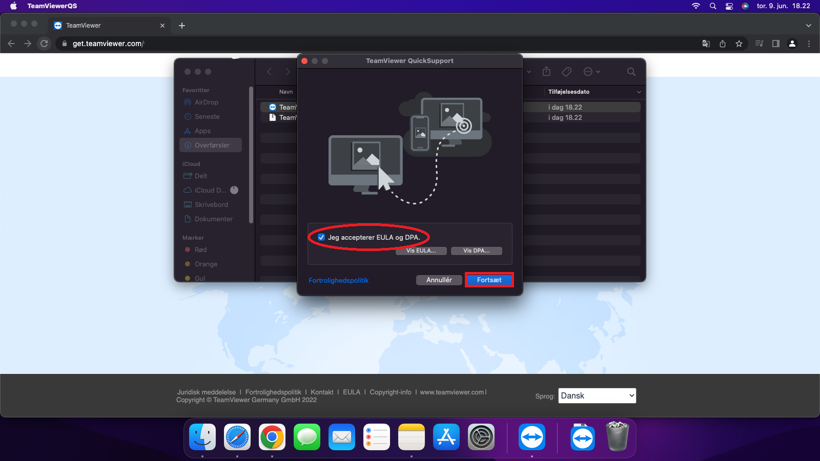Open Wi-Fi status in menu bar
This screenshot has height=461, width=820.
696,6
